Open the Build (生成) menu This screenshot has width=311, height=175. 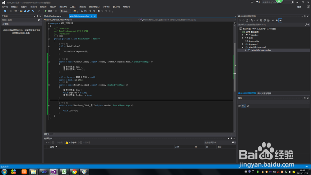43,7
